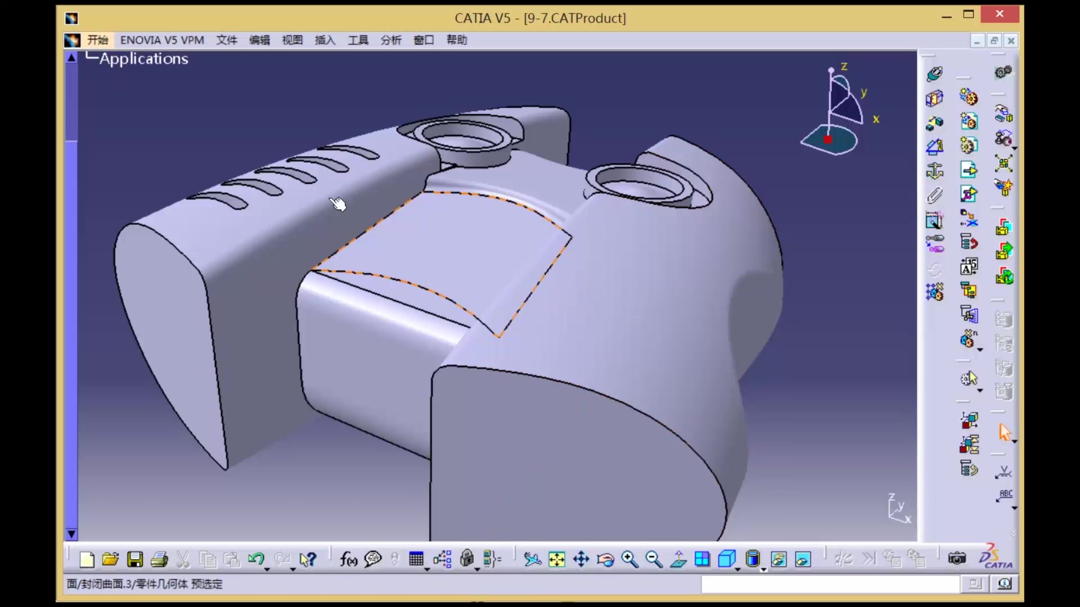Expand the Undo history dropdown arrow

pos(267,569)
